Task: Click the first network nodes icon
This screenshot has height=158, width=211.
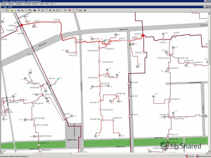Action: [73, 10]
